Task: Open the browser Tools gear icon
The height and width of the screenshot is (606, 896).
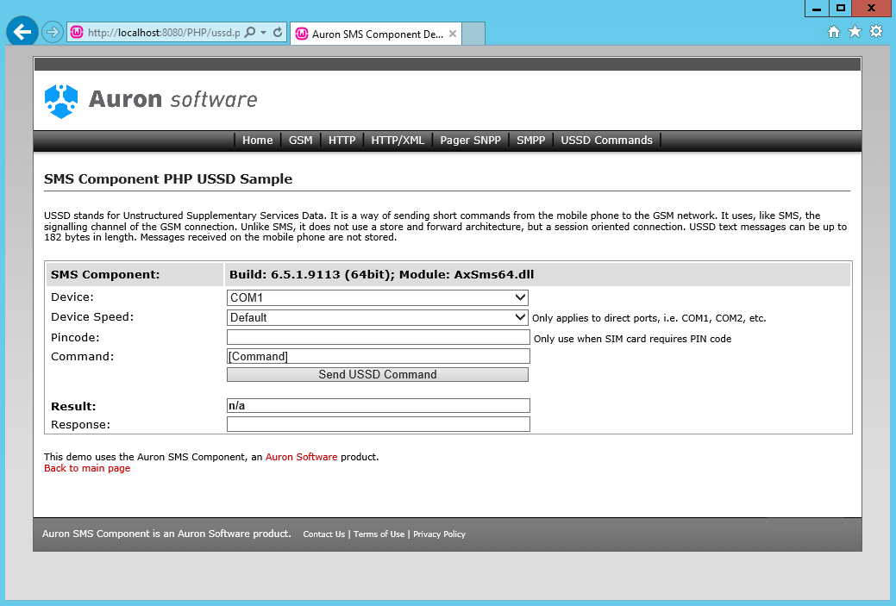Action: 876,32
